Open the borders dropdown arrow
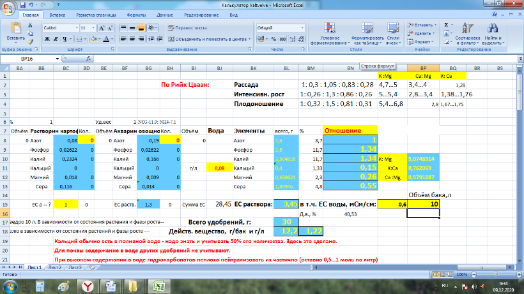 (x=85, y=39)
